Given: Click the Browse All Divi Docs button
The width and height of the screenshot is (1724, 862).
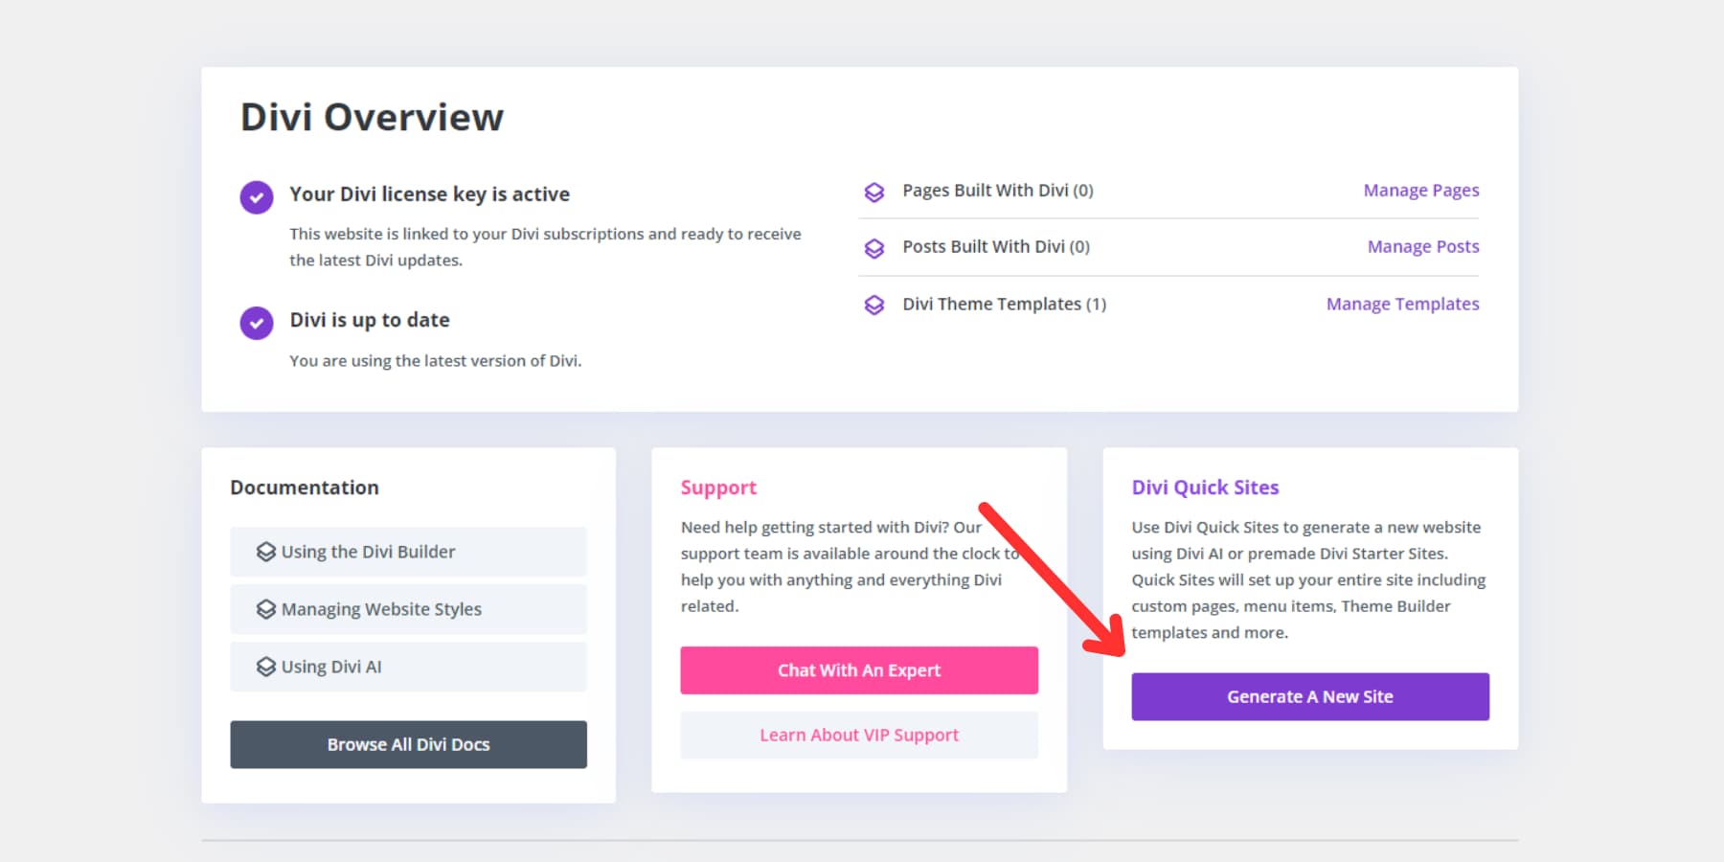Looking at the screenshot, I should (x=408, y=744).
